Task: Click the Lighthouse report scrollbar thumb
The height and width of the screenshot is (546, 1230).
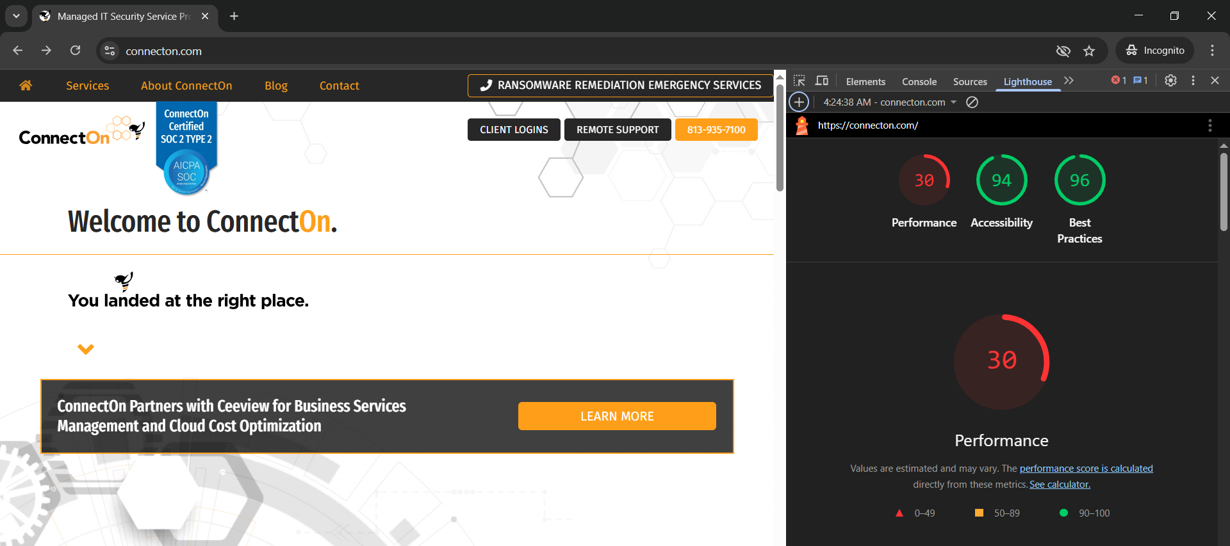Action: 1224,191
